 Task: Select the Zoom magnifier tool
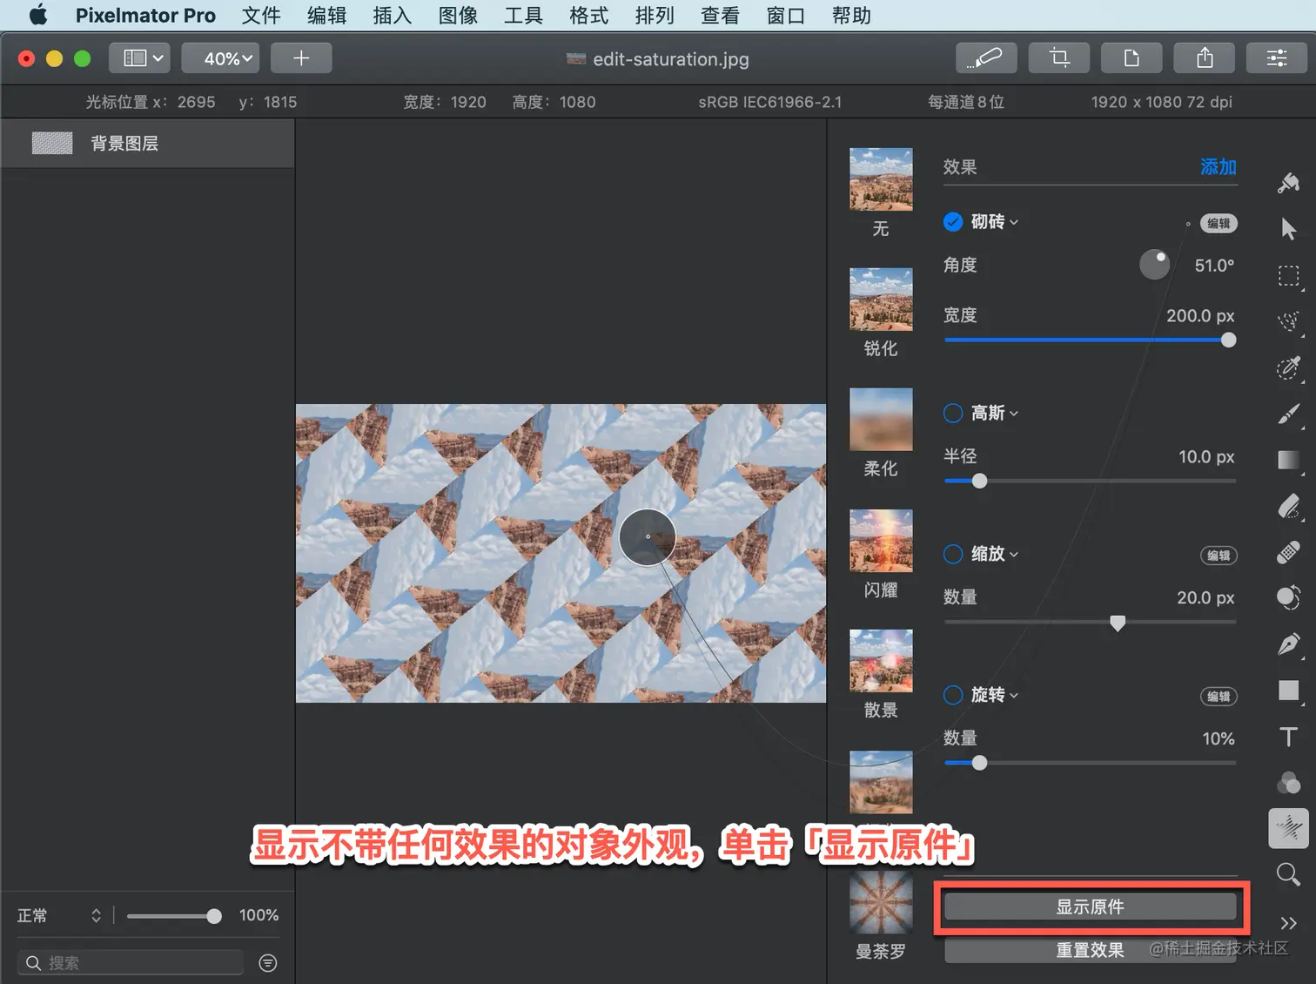point(1289,873)
